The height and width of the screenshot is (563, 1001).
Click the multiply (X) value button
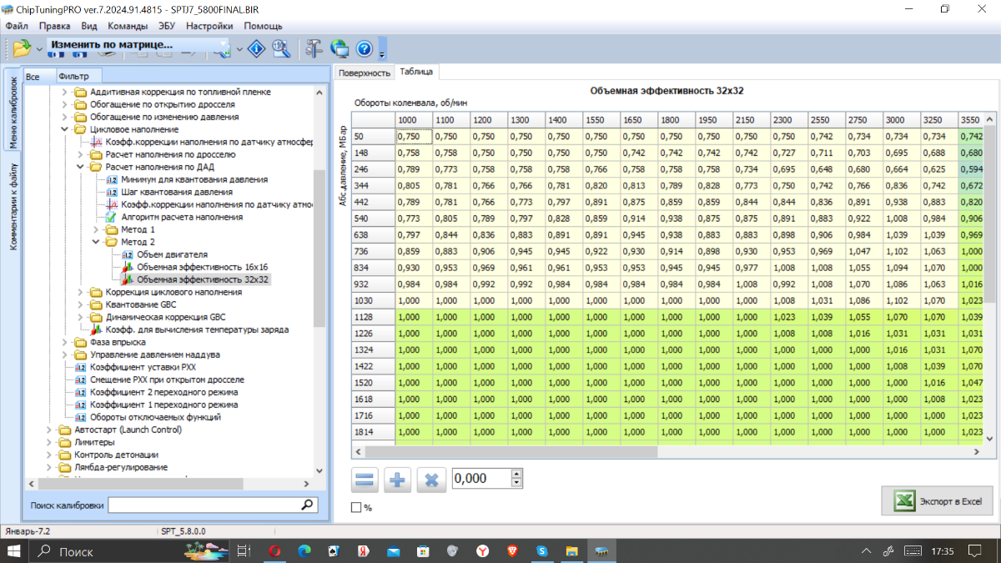pos(431,480)
